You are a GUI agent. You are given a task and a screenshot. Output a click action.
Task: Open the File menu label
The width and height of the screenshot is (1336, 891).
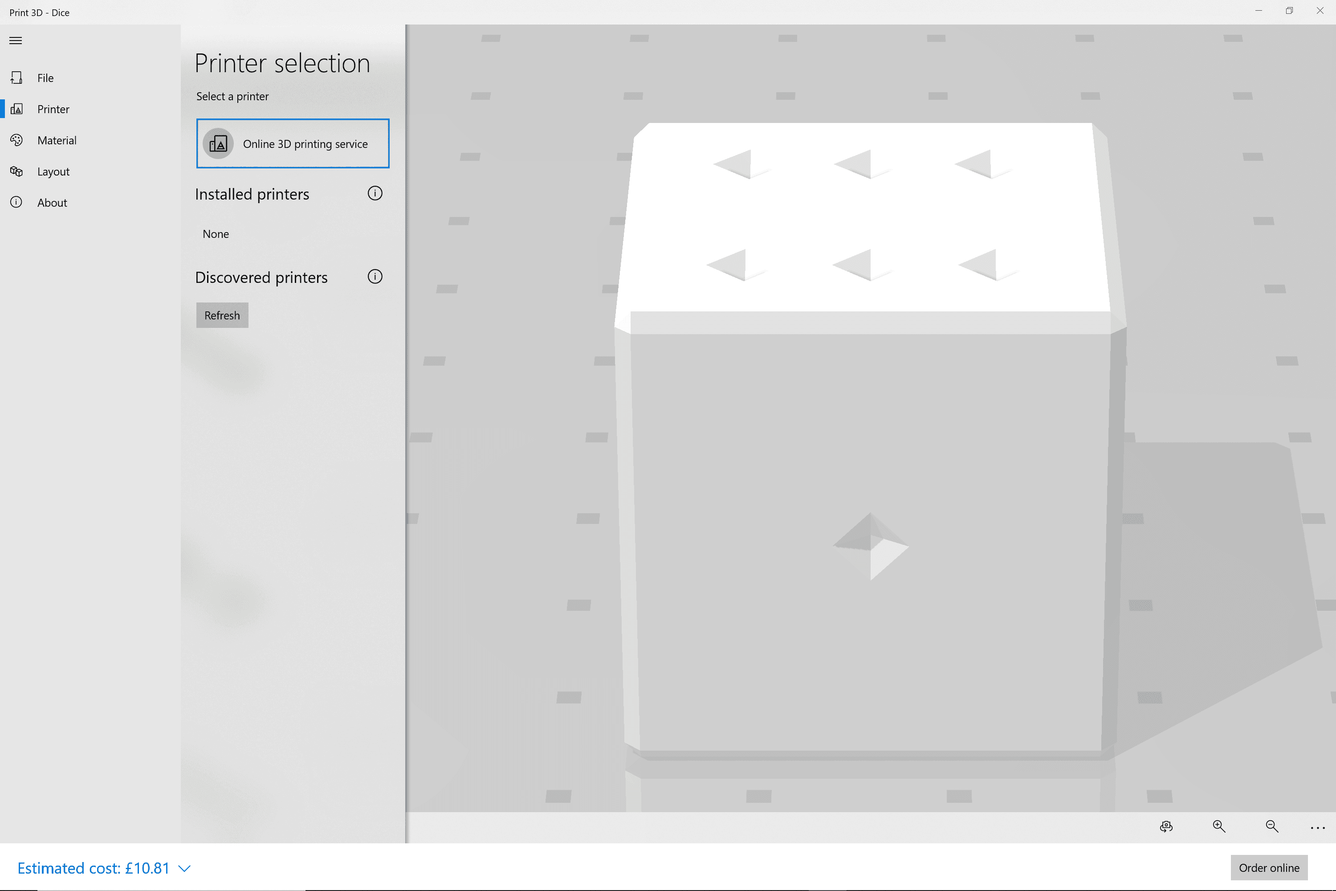tap(45, 78)
